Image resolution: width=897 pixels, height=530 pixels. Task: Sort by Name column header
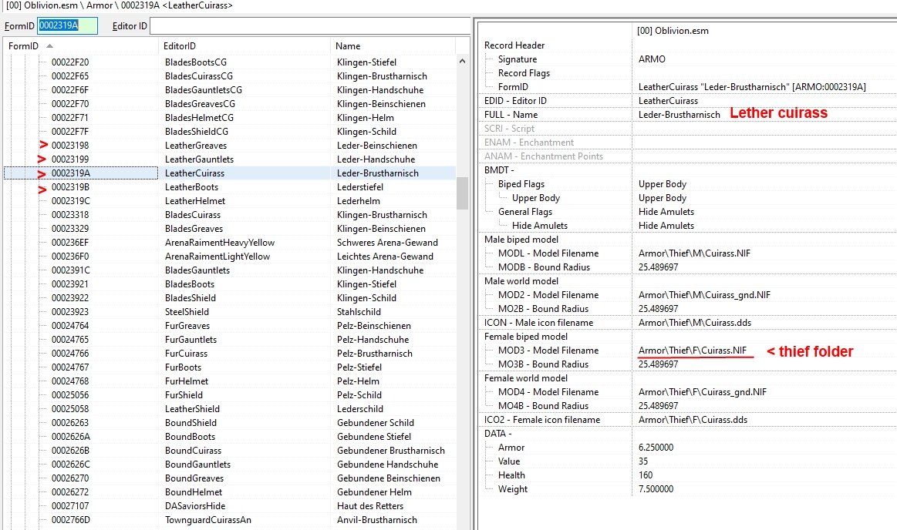pos(393,46)
